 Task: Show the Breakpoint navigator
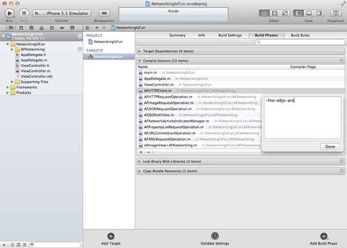pyautogui.click(x=62, y=28)
